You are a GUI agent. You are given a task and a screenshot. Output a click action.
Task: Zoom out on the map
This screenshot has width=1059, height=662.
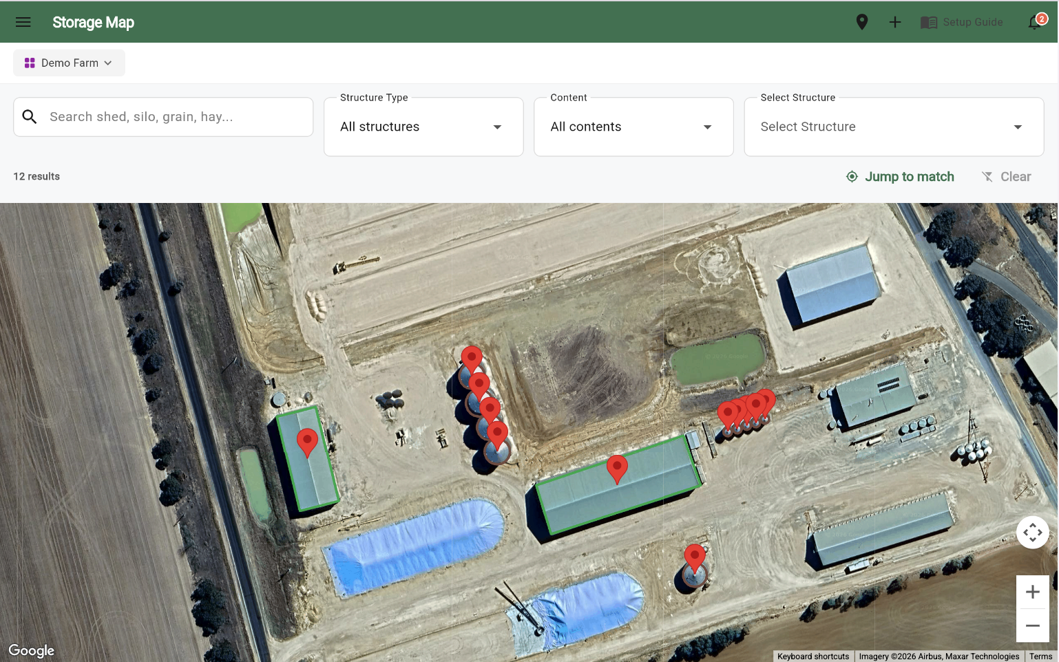tap(1033, 626)
